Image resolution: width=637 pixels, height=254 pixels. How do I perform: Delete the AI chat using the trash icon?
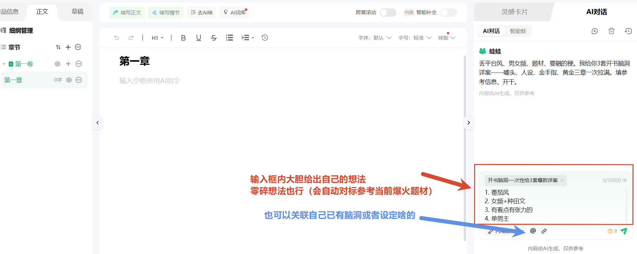611,31
